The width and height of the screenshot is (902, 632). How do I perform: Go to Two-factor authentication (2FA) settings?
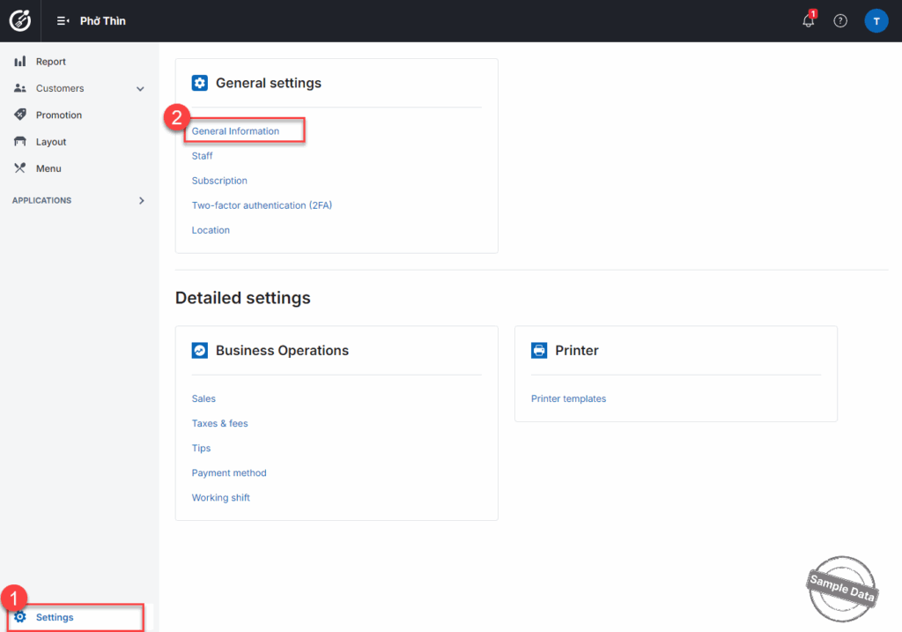click(x=262, y=205)
